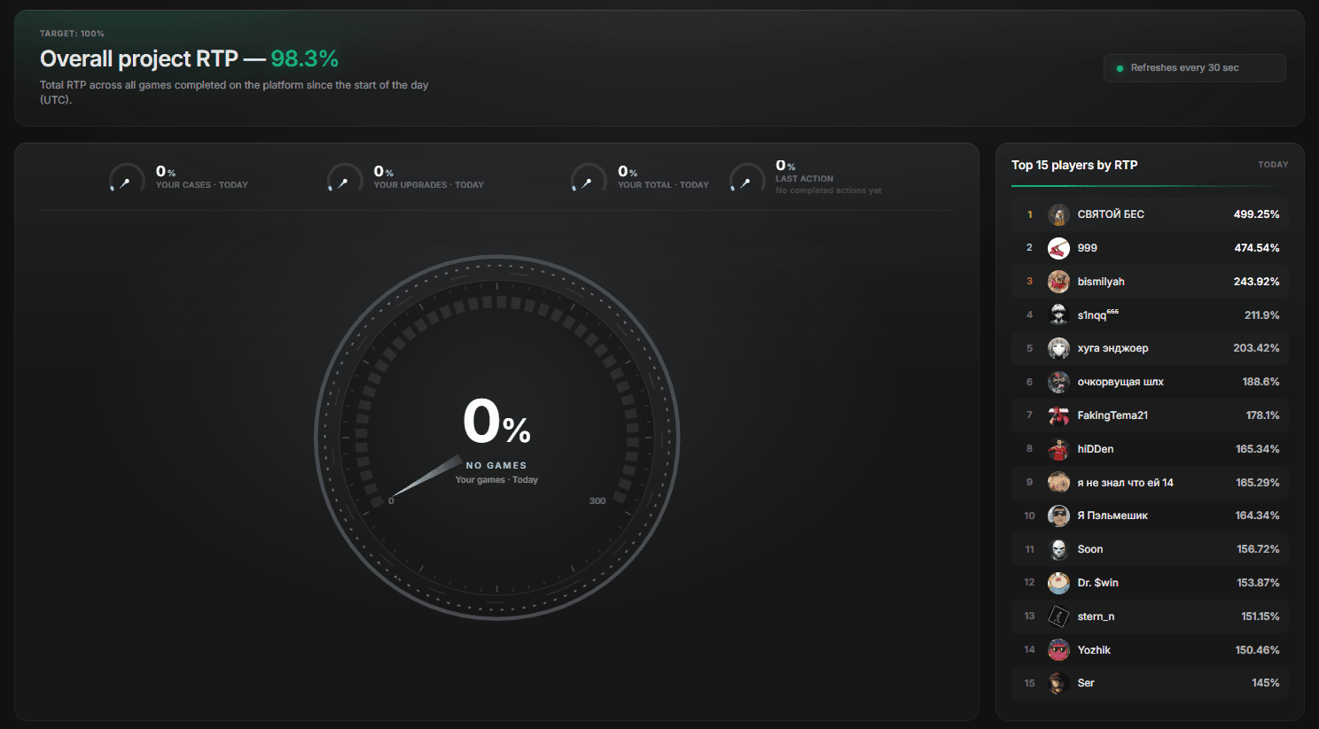Open хуга энджоер avatar
This screenshot has height=729, width=1319.
pos(1058,348)
